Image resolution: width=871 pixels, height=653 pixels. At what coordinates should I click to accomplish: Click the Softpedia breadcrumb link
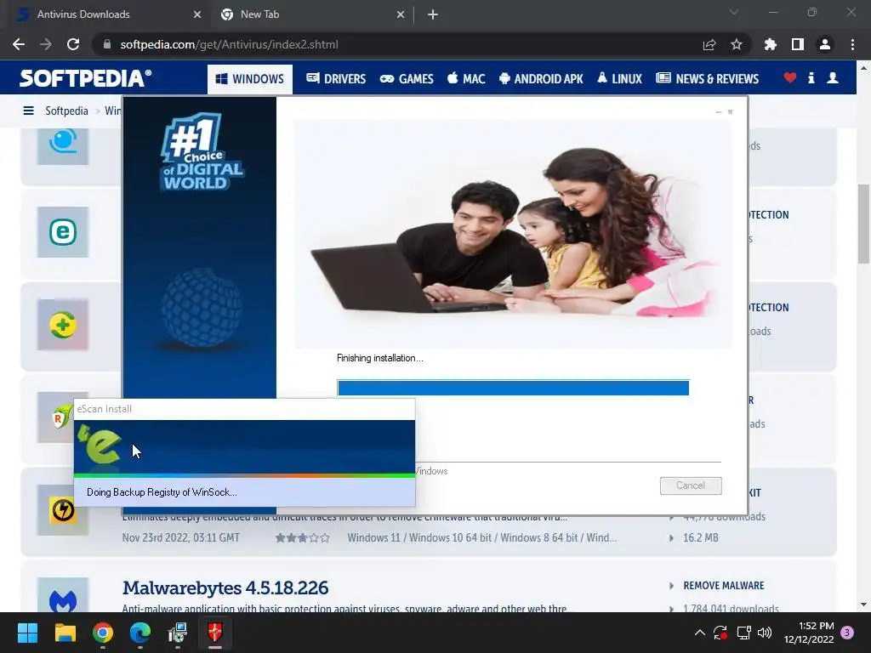66,111
